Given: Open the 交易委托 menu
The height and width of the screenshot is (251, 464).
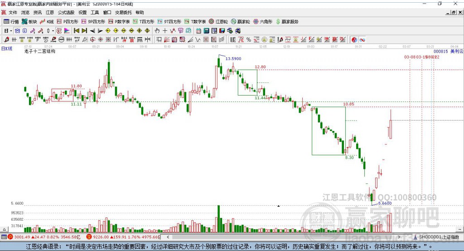Looking at the screenshot, I should 123,12.
